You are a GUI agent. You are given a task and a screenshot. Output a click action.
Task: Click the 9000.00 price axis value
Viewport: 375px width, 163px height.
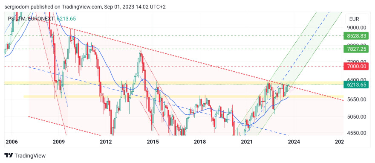pyautogui.click(x=356, y=28)
